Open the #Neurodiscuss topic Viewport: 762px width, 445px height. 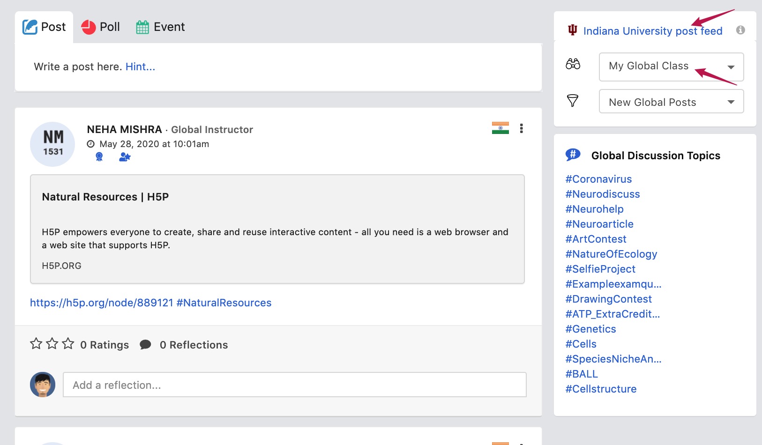pyautogui.click(x=602, y=194)
